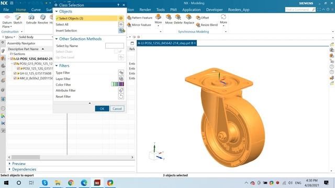Switch to the PMI ribbon tab
Screen dimensions: 335x188
coord(173,9)
